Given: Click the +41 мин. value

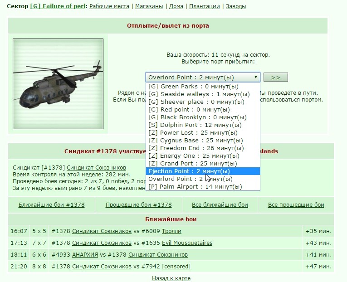Looking at the screenshot, I should (x=318, y=255).
